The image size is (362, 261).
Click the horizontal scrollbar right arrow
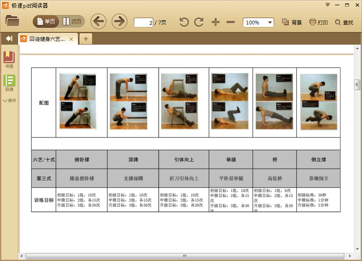(x=350, y=256)
